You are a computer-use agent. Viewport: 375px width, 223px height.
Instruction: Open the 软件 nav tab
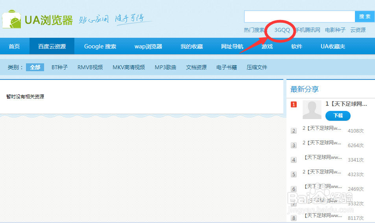coord(297,46)
